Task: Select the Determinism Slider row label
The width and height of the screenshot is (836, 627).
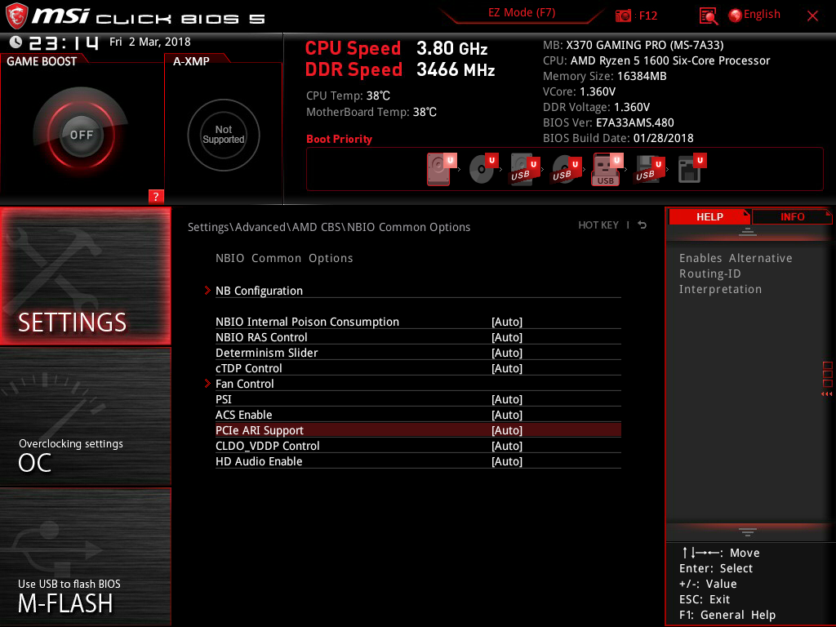Action: (x=267, y=353)
